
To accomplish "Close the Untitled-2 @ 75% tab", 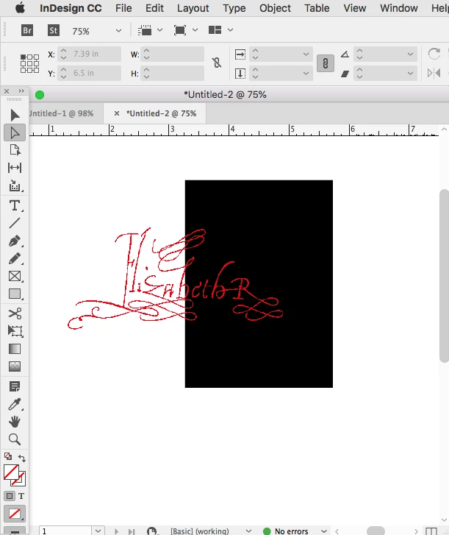I will [117, 113].
